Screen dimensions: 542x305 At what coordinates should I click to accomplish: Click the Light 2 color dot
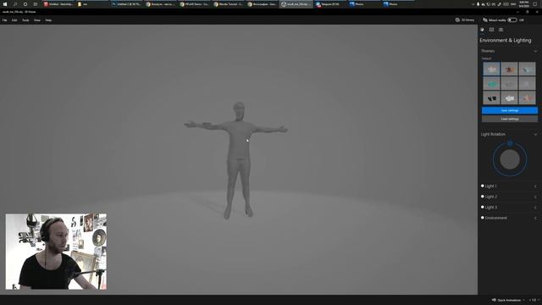coord(483,197)
